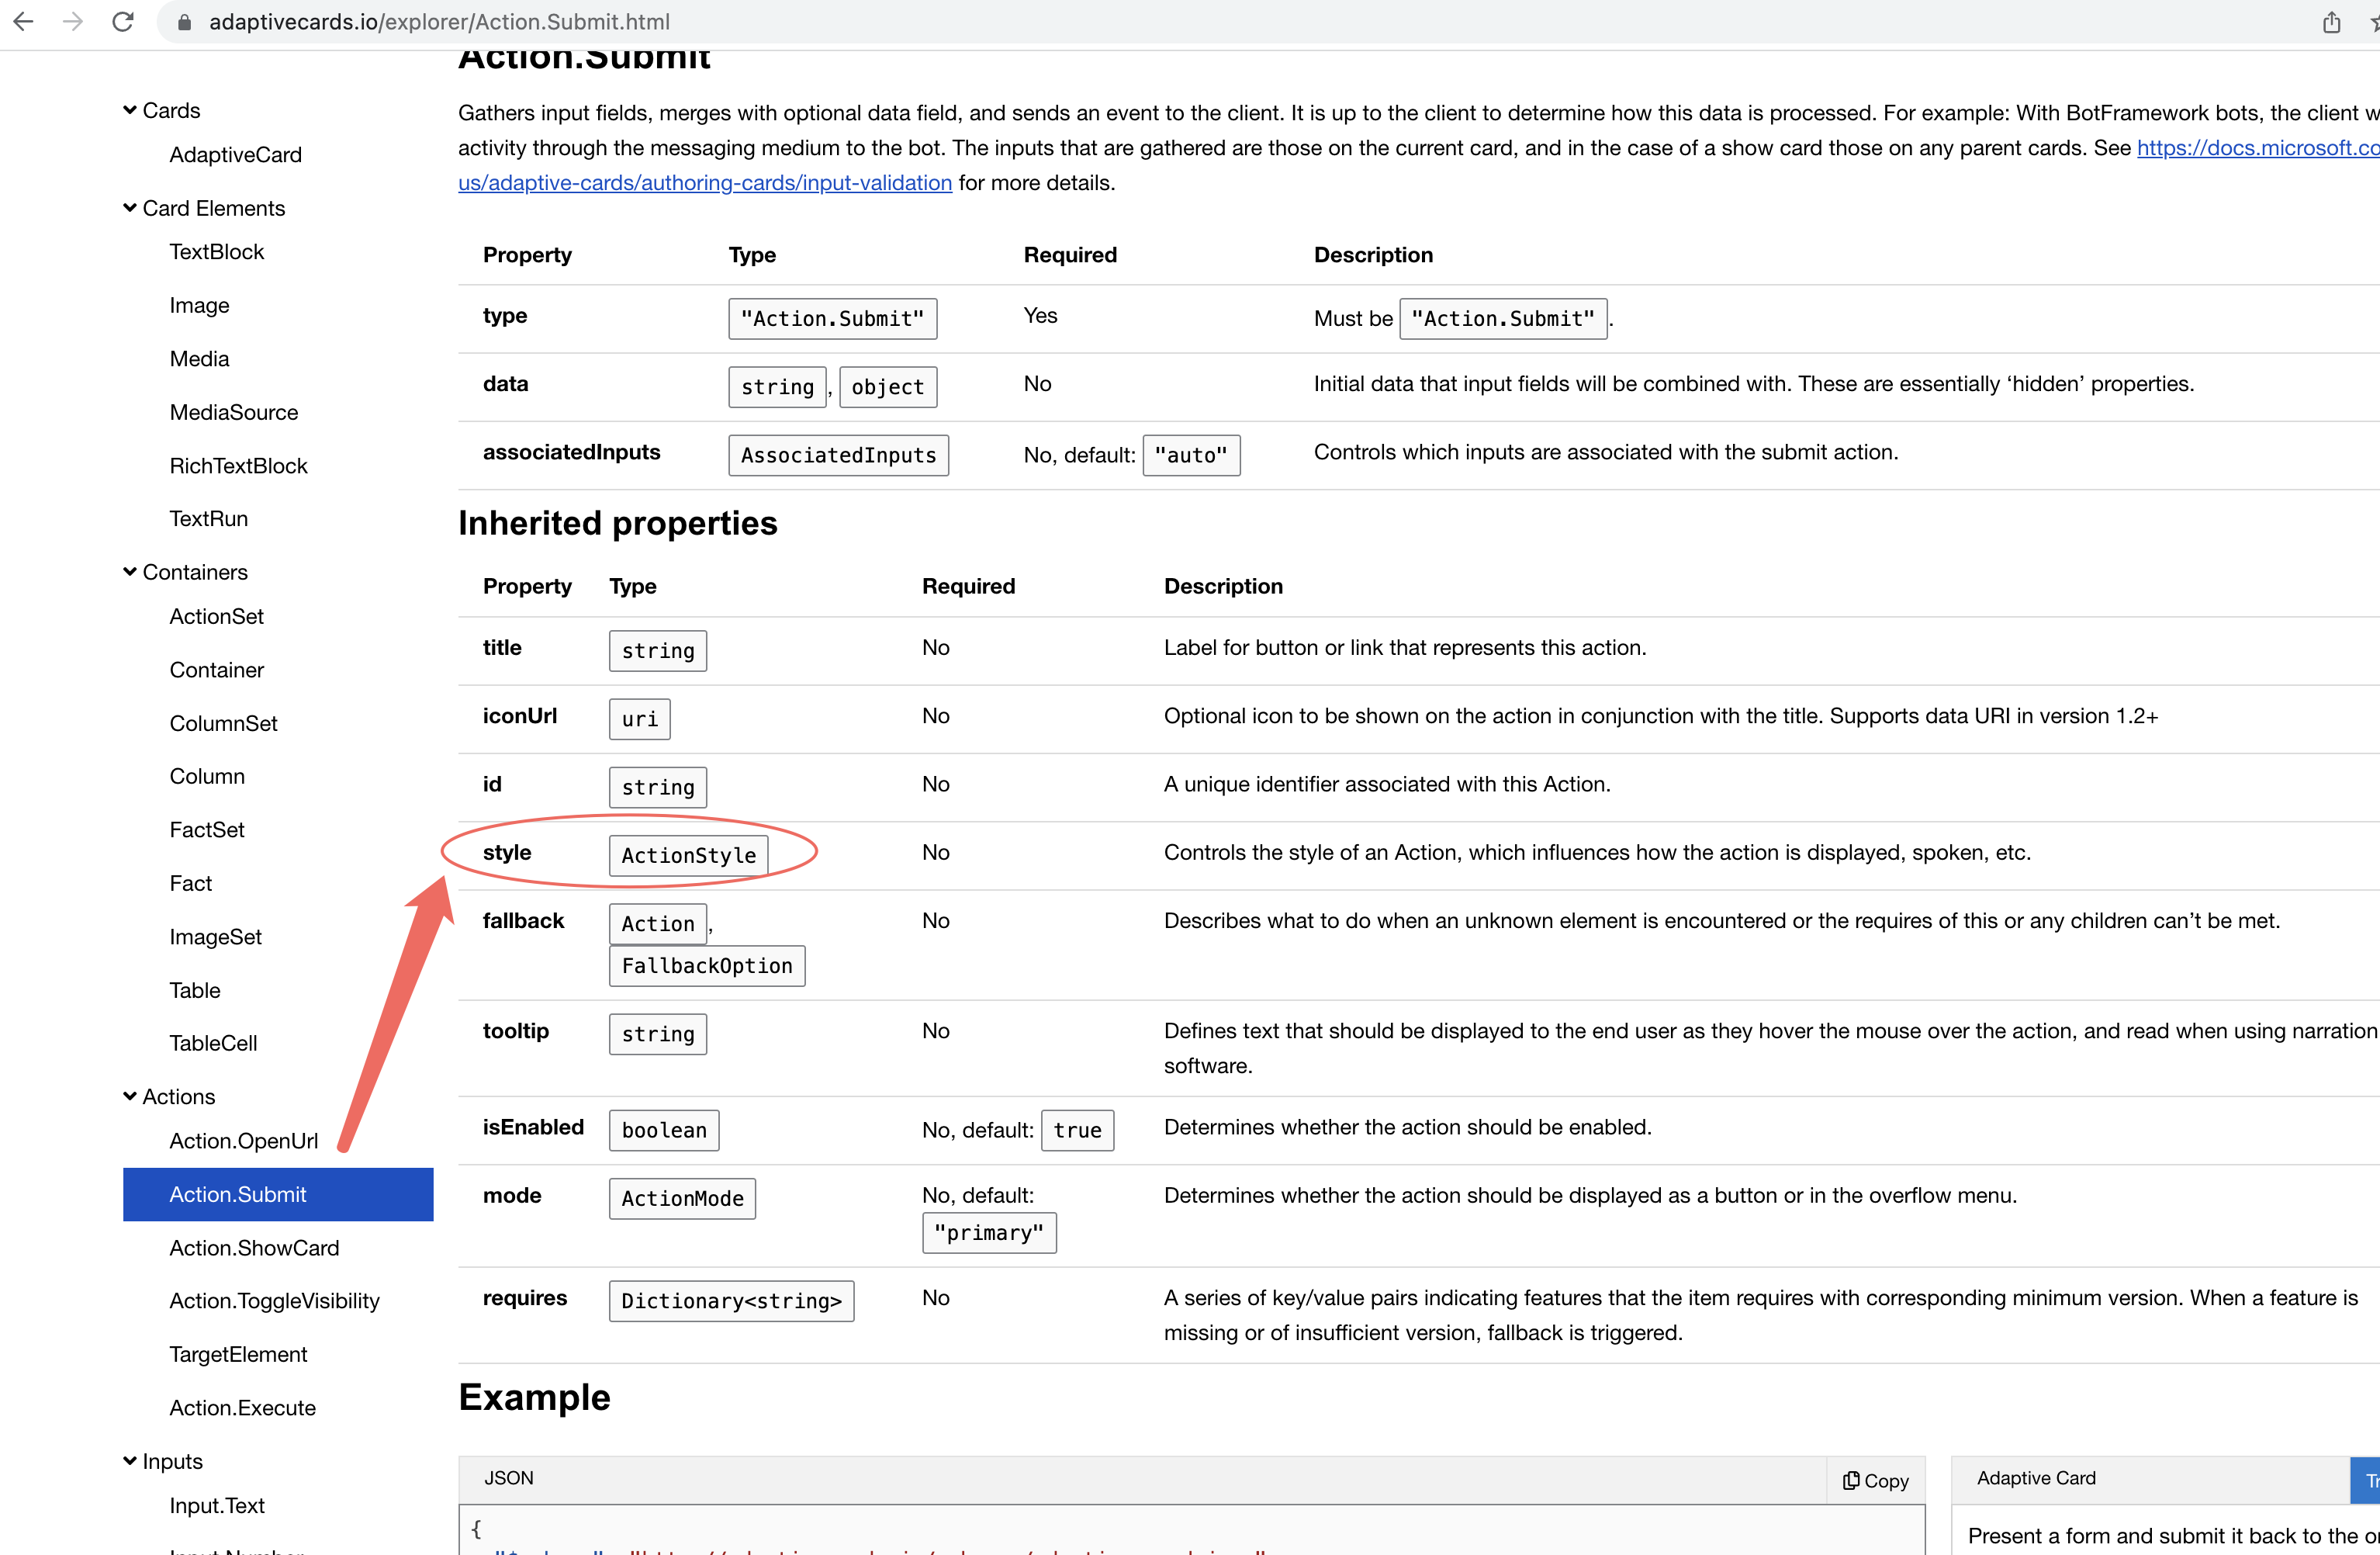Select Action.ShowCard in the sidebar
The width and height of the screenshot is (2380, 1555).
click(x=254, y=1247)
